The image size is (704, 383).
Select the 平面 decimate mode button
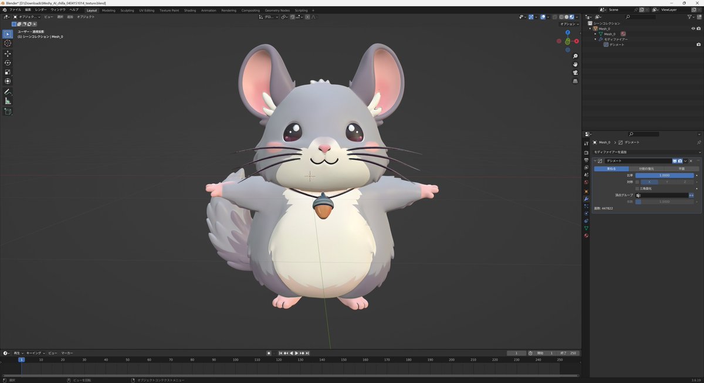[x=682, y=169]
